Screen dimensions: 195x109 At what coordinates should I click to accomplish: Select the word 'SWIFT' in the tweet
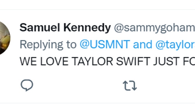point(133,61)
